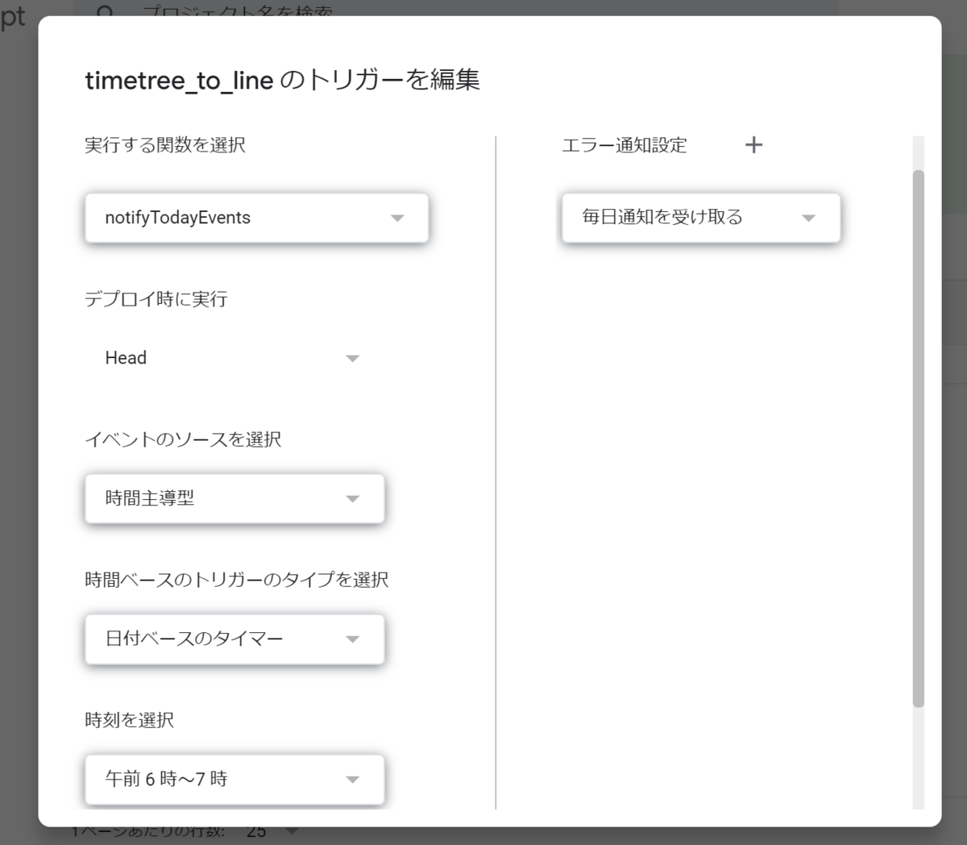Click the arrow beside 午前 6 時〜7 時

(x=352, y=779)
